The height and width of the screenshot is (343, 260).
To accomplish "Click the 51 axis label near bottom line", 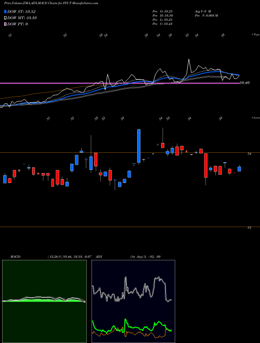I will (x=249, y=228).
